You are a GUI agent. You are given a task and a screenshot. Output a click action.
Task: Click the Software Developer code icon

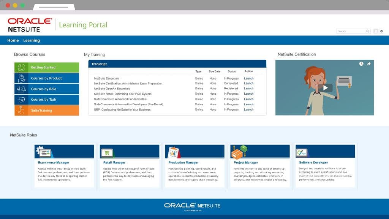302,153
